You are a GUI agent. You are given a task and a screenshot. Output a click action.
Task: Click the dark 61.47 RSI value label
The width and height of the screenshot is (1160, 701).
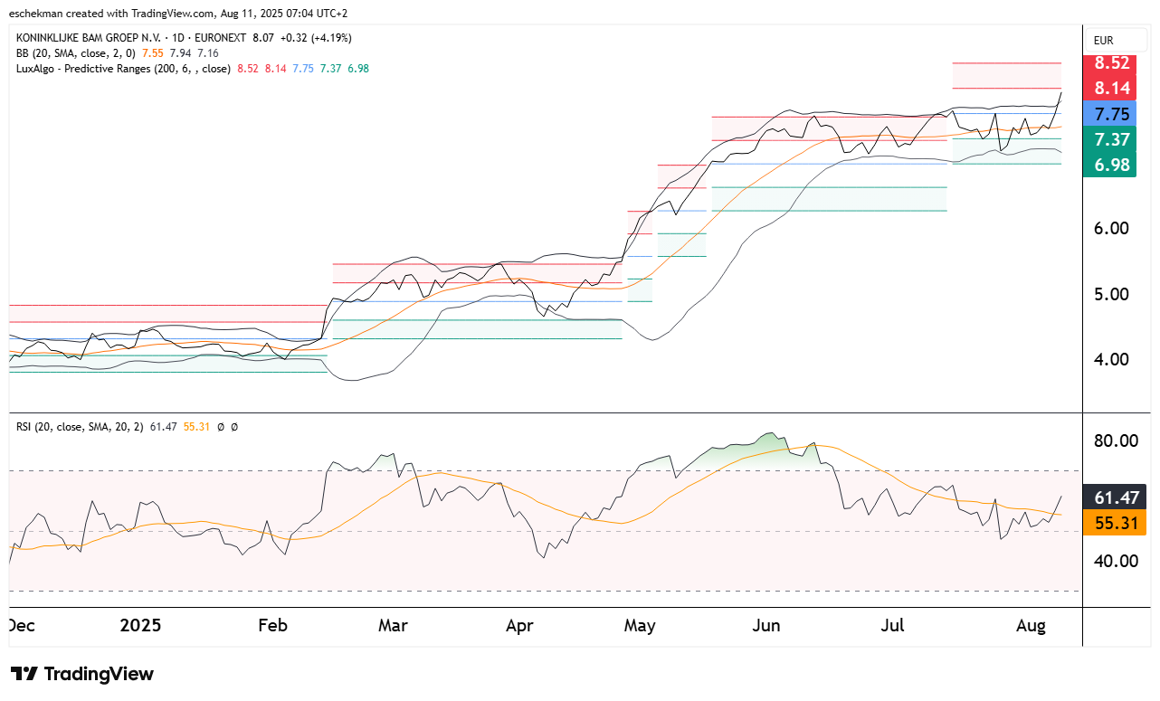coord(1115,497)
